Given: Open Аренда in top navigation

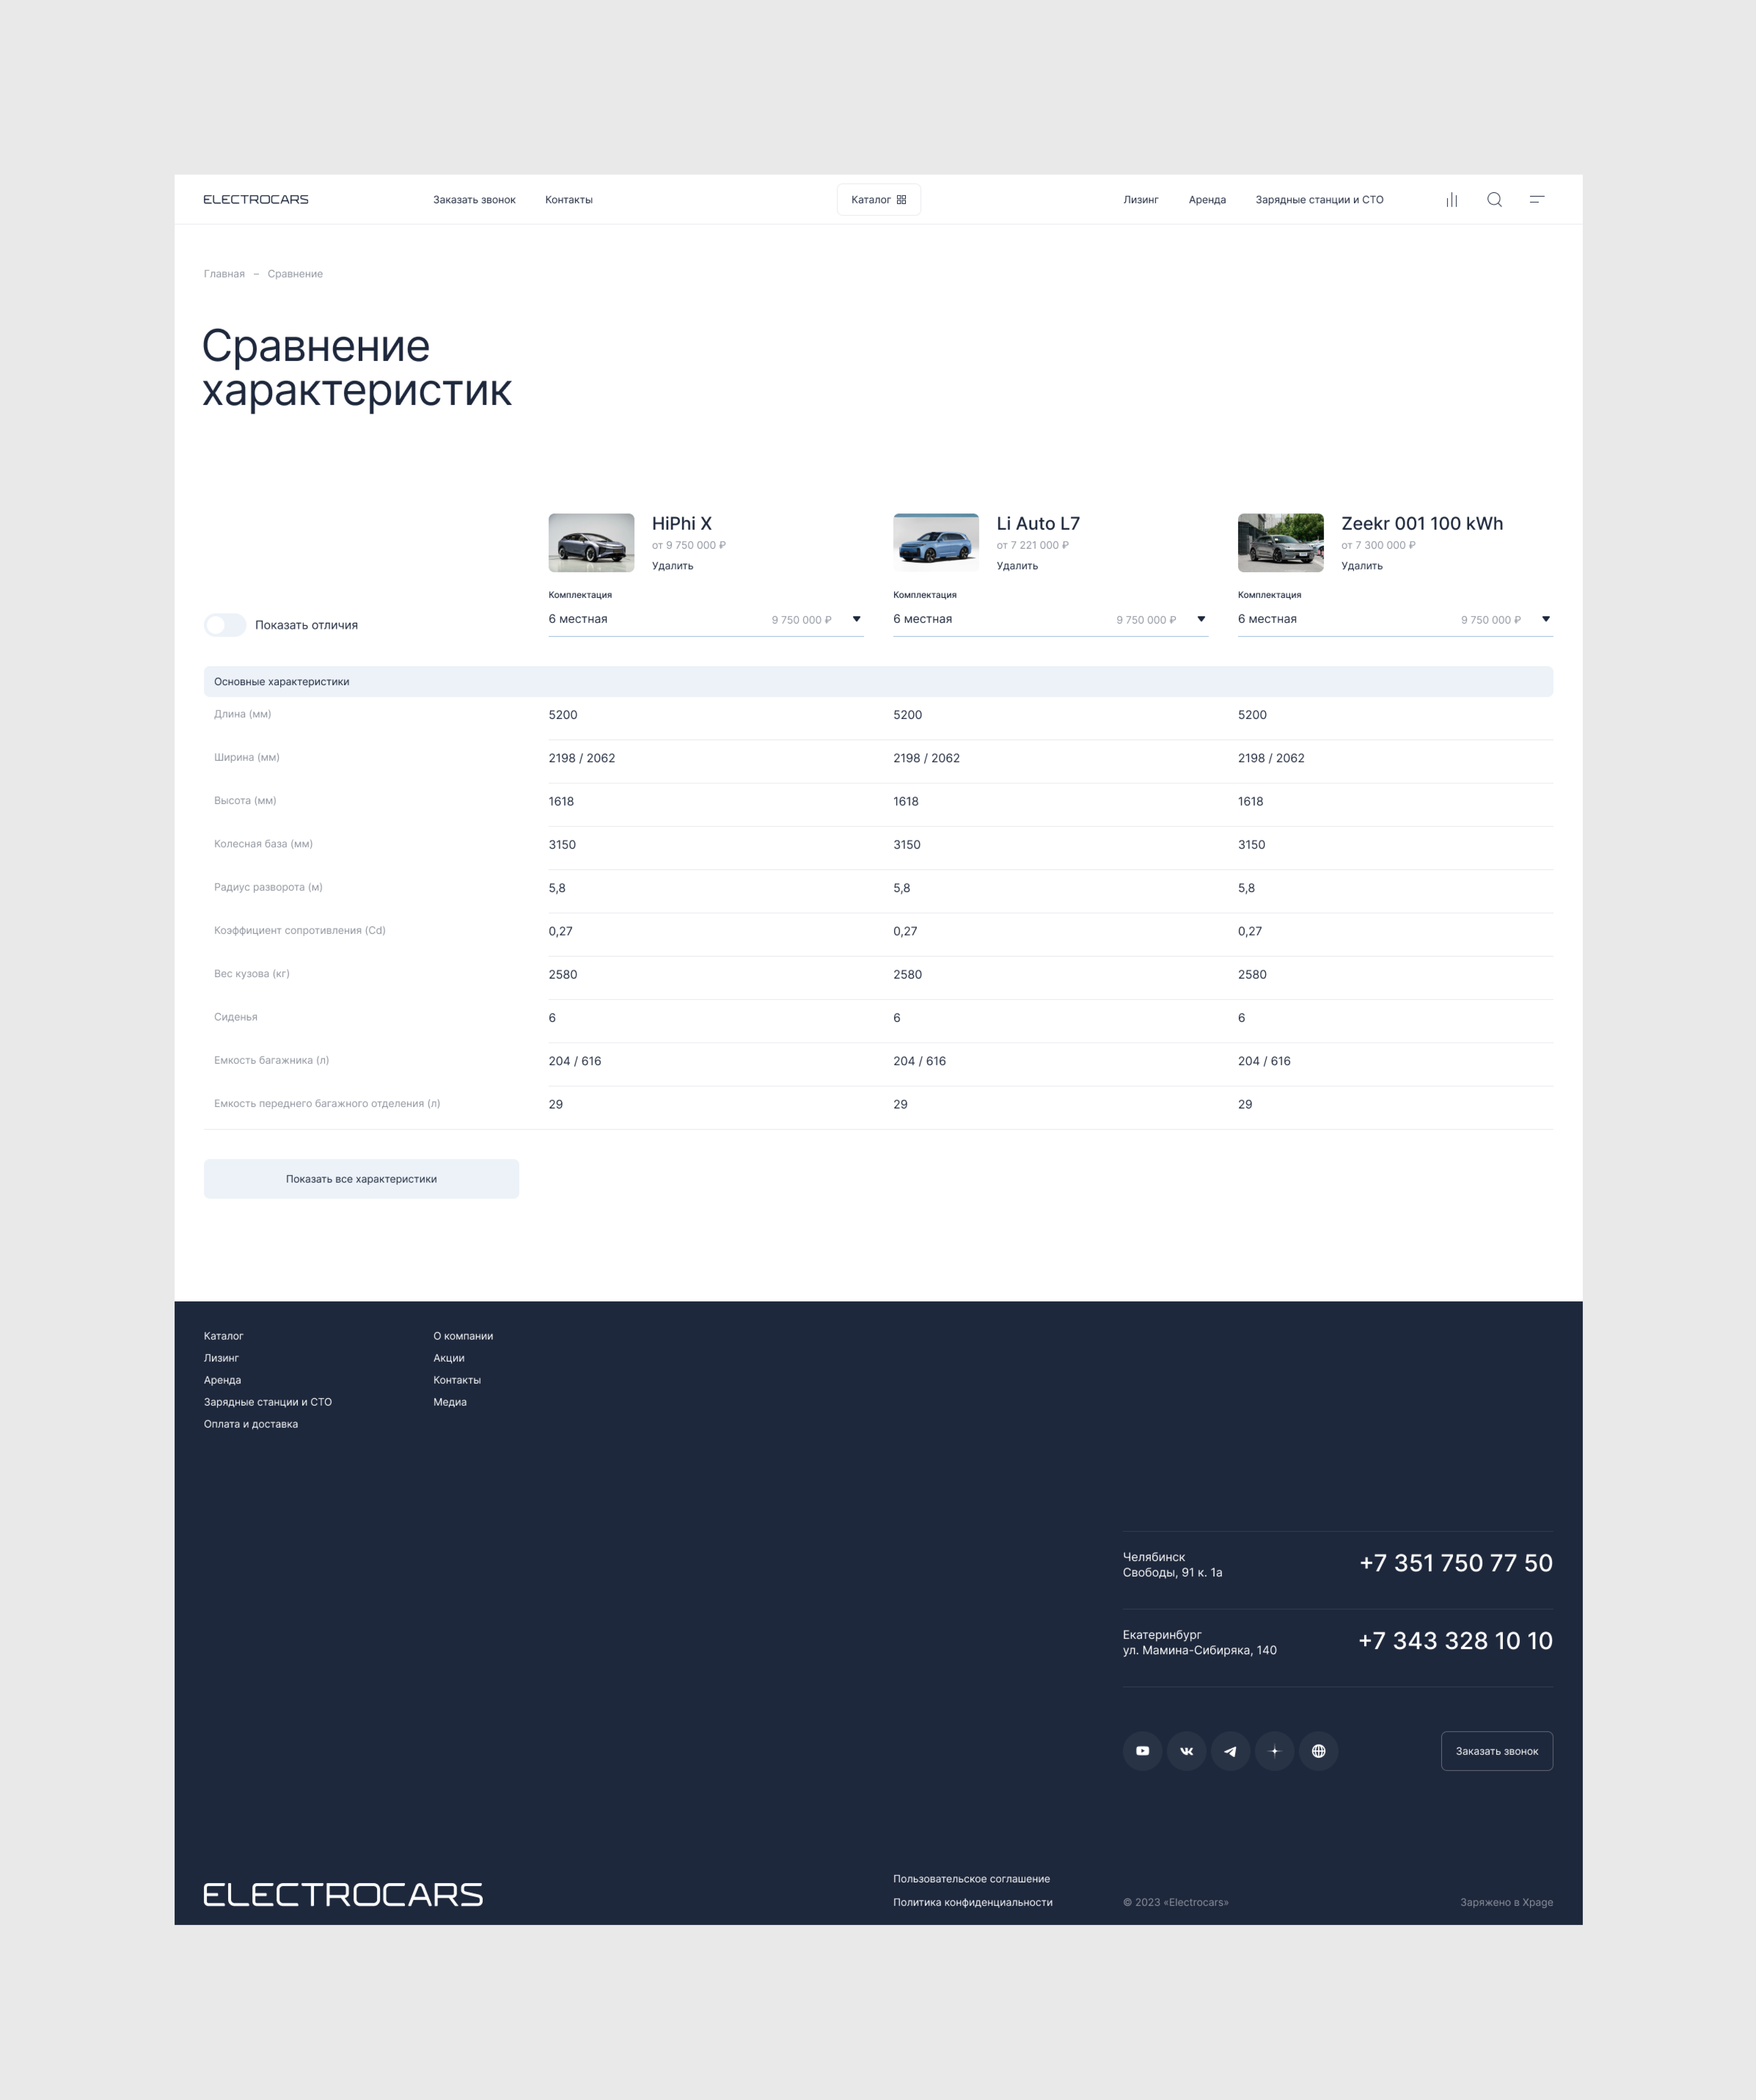Looking at the screenshot, I should pos(1207,200).
